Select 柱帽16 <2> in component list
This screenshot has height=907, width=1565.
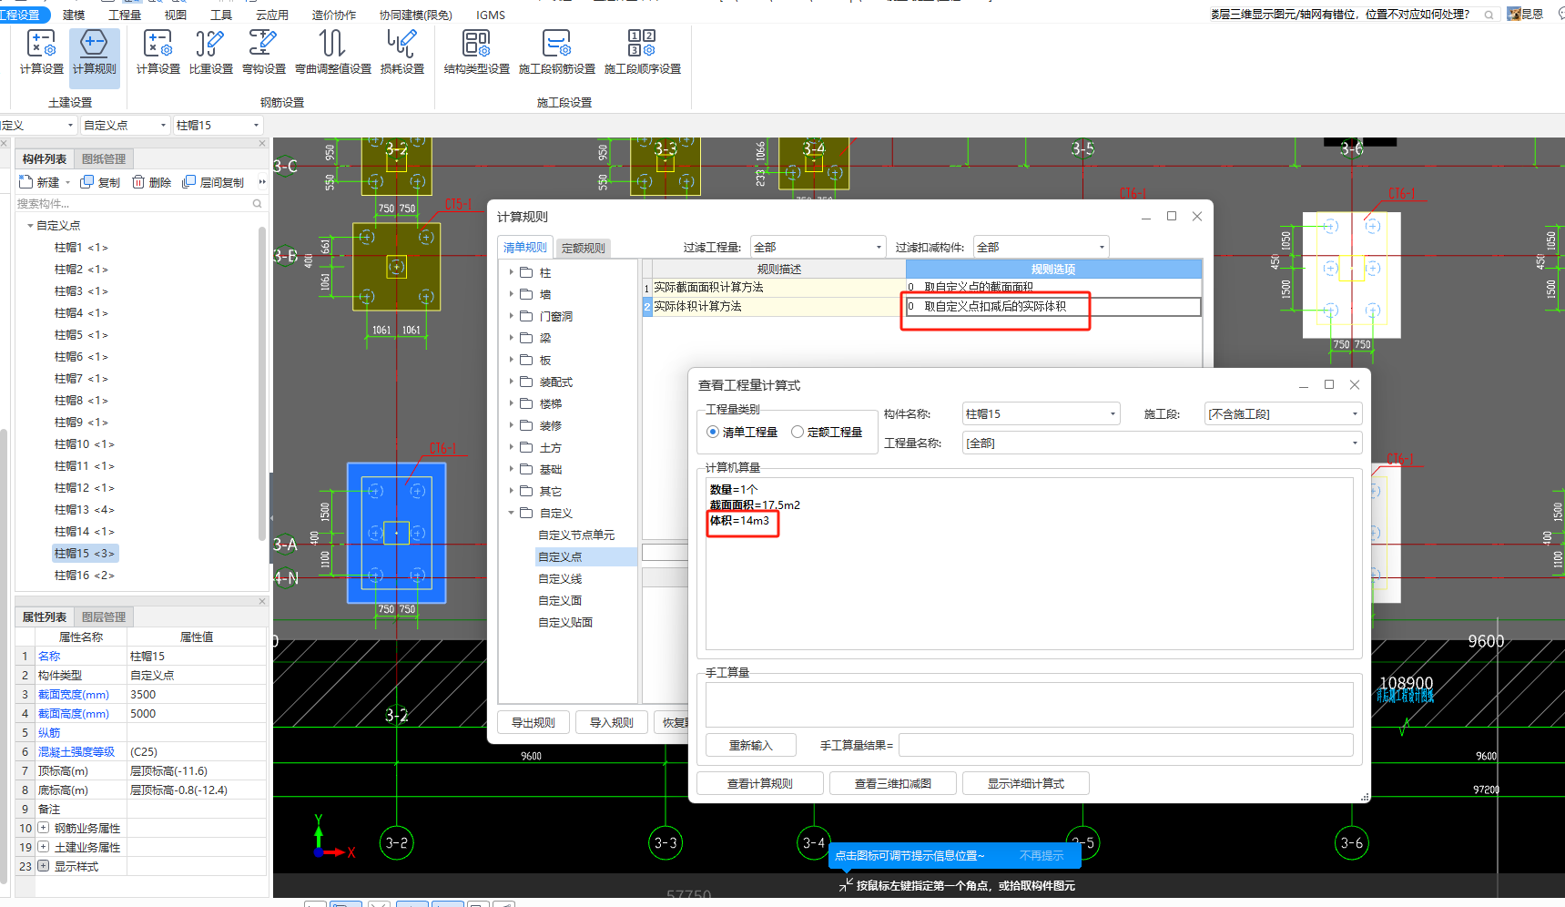85,575
